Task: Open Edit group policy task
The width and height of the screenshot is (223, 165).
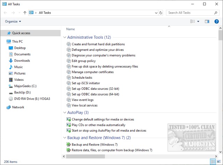Action: click(83, 61)
